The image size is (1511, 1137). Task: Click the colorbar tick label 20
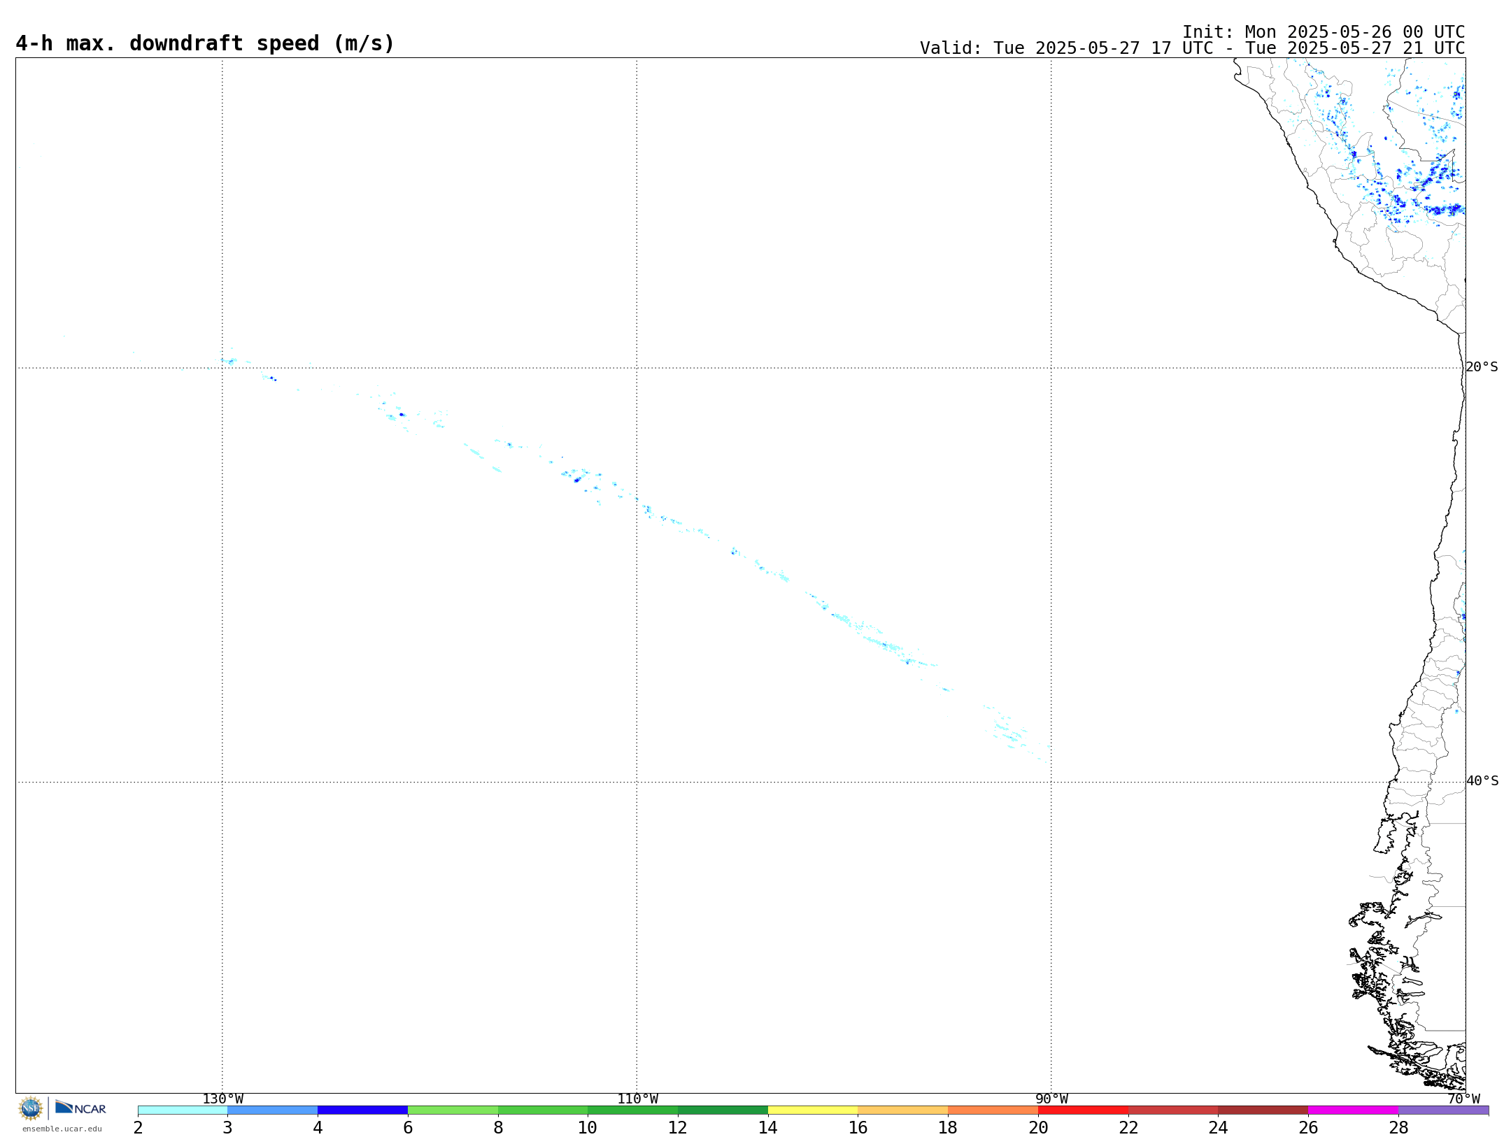point(1038,1127)
